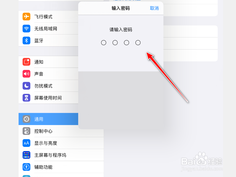Open the Notifications (通知) red icon
This screenshot has height=177, width=236.
pos(26,62)
